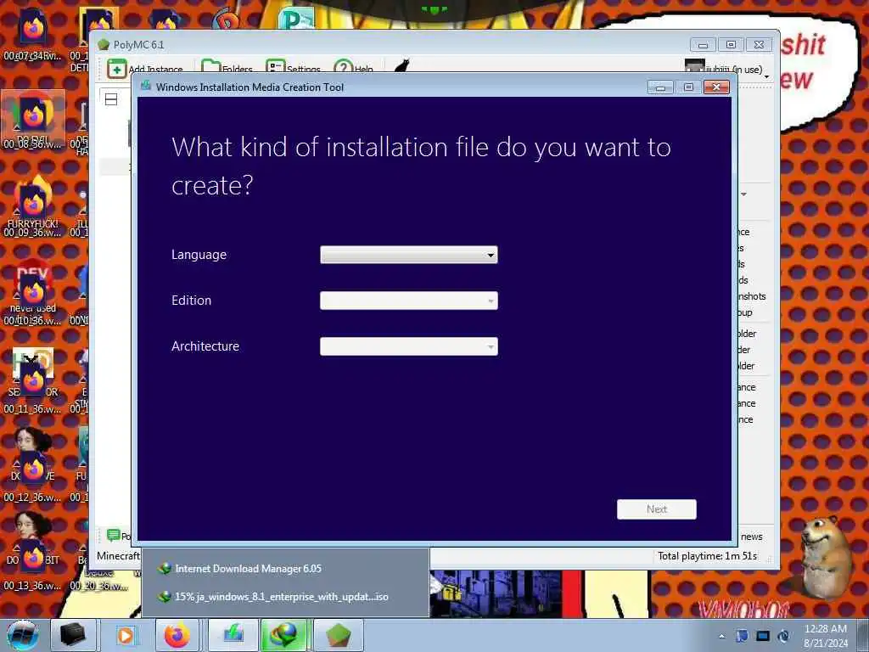Image resolution: width=869 pixels, height=652 pixels.
Task: Click the Media Creation Tool title bar icon
Action: pos(146,86)
